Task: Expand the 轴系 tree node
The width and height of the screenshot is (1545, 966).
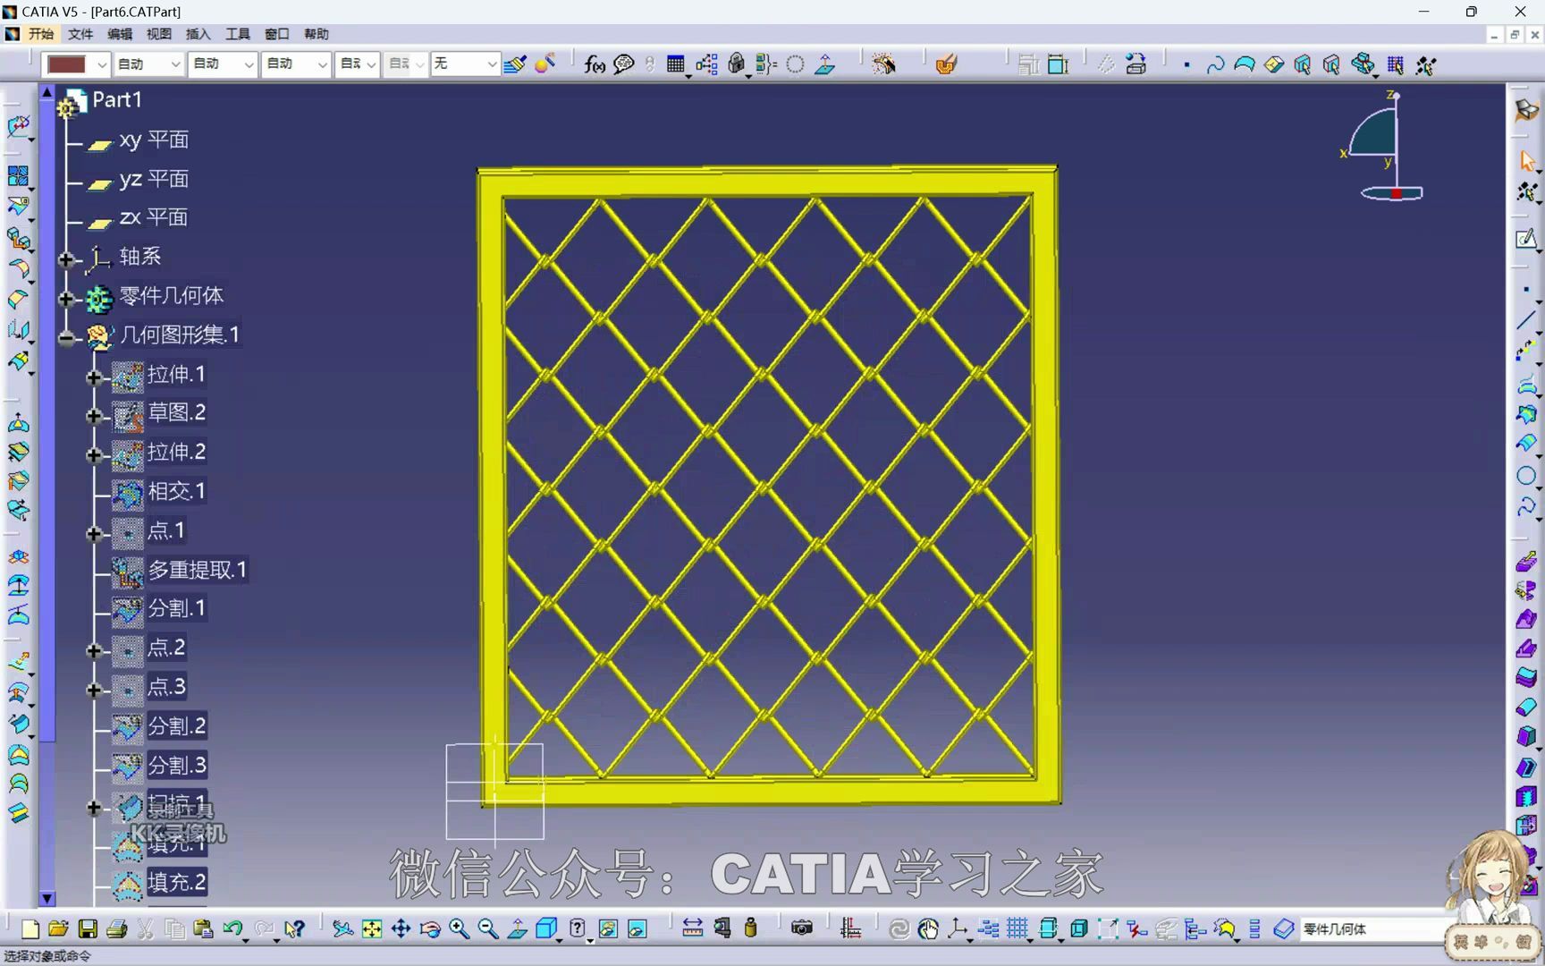Action: 66,259
